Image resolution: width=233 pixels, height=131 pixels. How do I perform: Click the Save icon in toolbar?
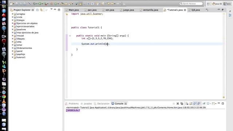(16, 4)
